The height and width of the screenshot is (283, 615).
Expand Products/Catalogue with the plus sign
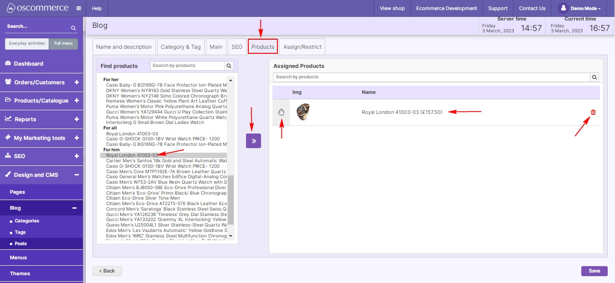coord(77,101)
